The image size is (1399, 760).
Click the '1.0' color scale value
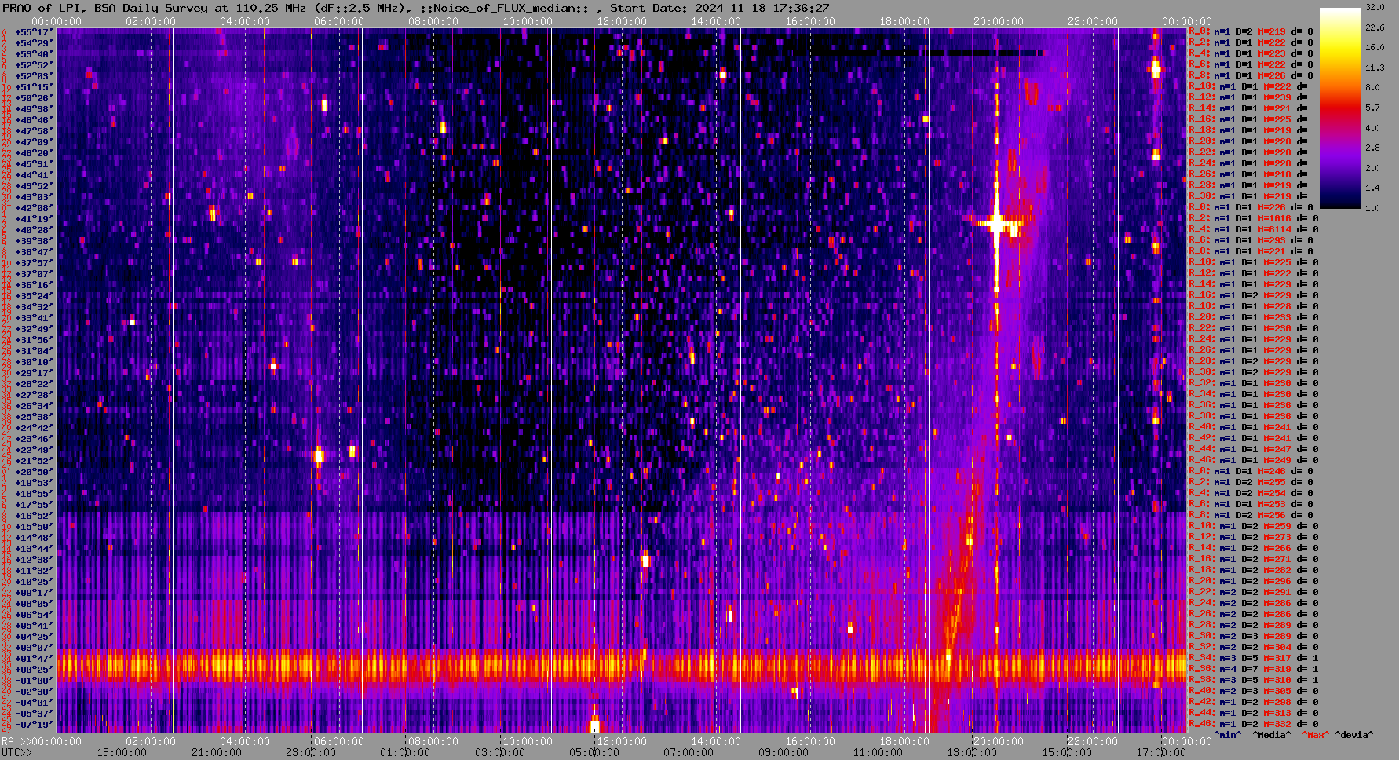point(1372,208)
